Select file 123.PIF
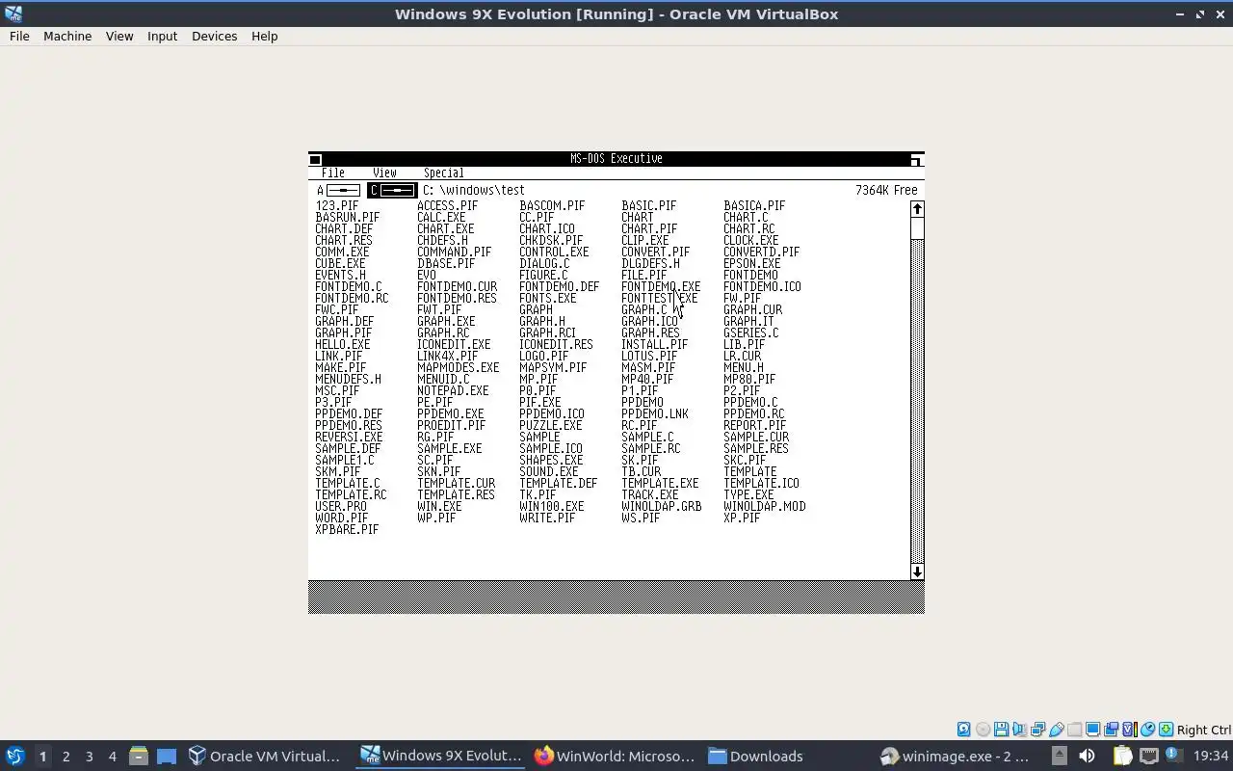Image resolution: width=1233 pixels, height=771 pixels. pyautogui.click(x=336, y=206)
